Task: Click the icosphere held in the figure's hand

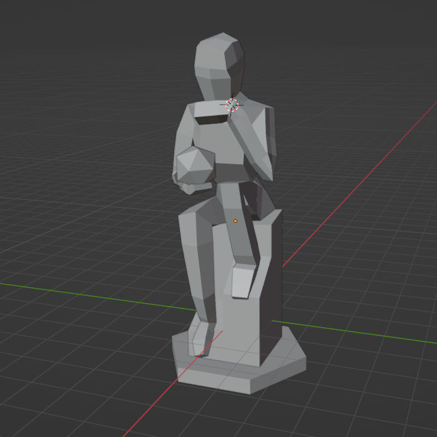Action: [x=195, y=165]
